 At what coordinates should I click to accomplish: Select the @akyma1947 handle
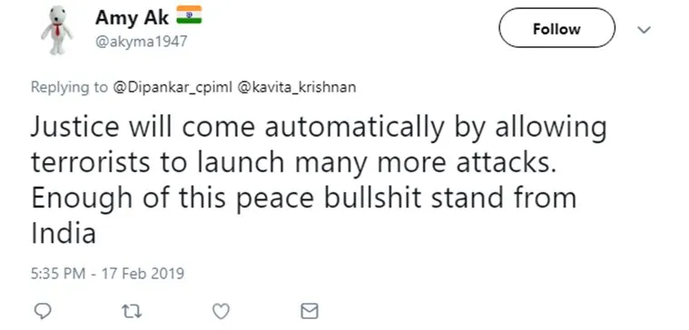click(x=141, y=42)
